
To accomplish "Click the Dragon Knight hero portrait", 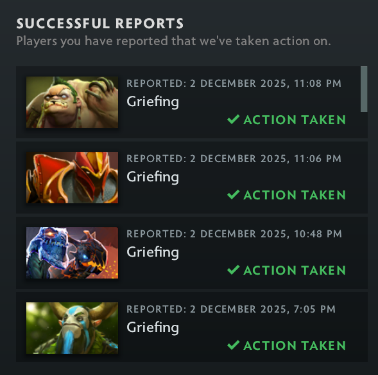I will click(x=72, y=178).
